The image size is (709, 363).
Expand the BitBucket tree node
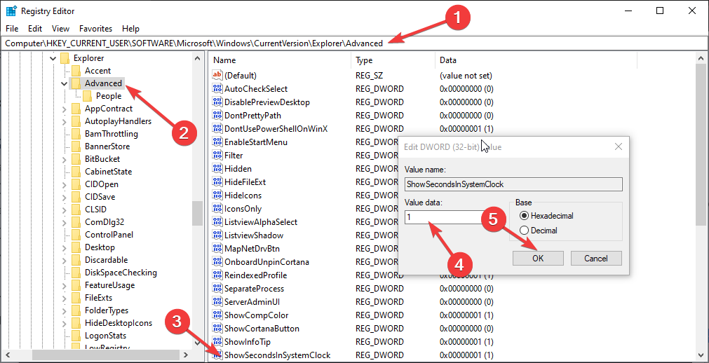(65, 159)
